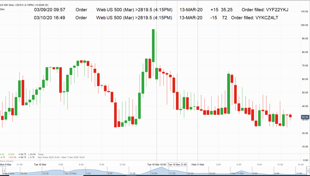Select the 03/10/20 16:49 order timestamp
310x176 pixels.
point(50,18)
